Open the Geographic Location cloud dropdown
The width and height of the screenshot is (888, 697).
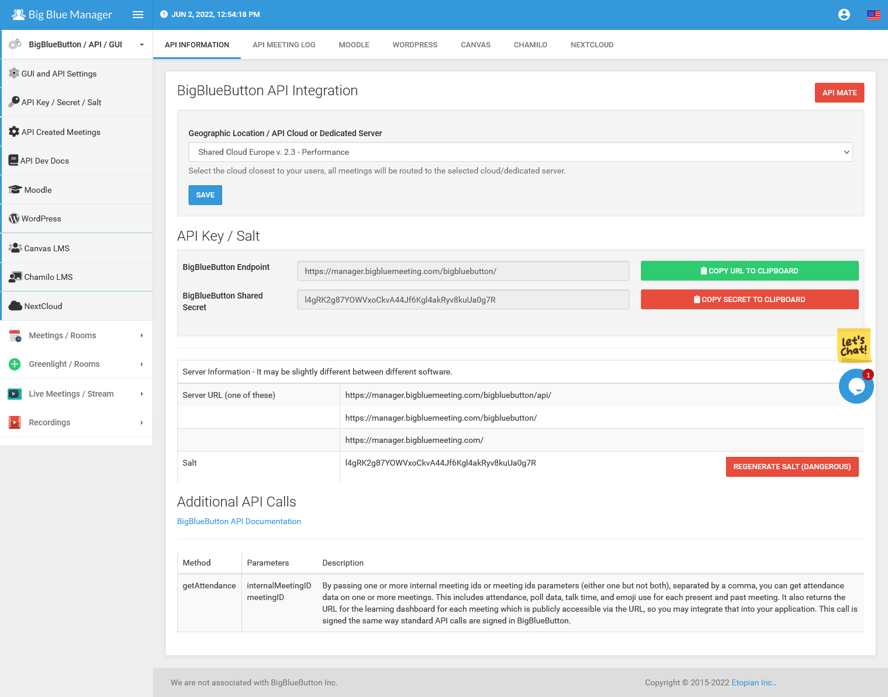coord(520,152)
